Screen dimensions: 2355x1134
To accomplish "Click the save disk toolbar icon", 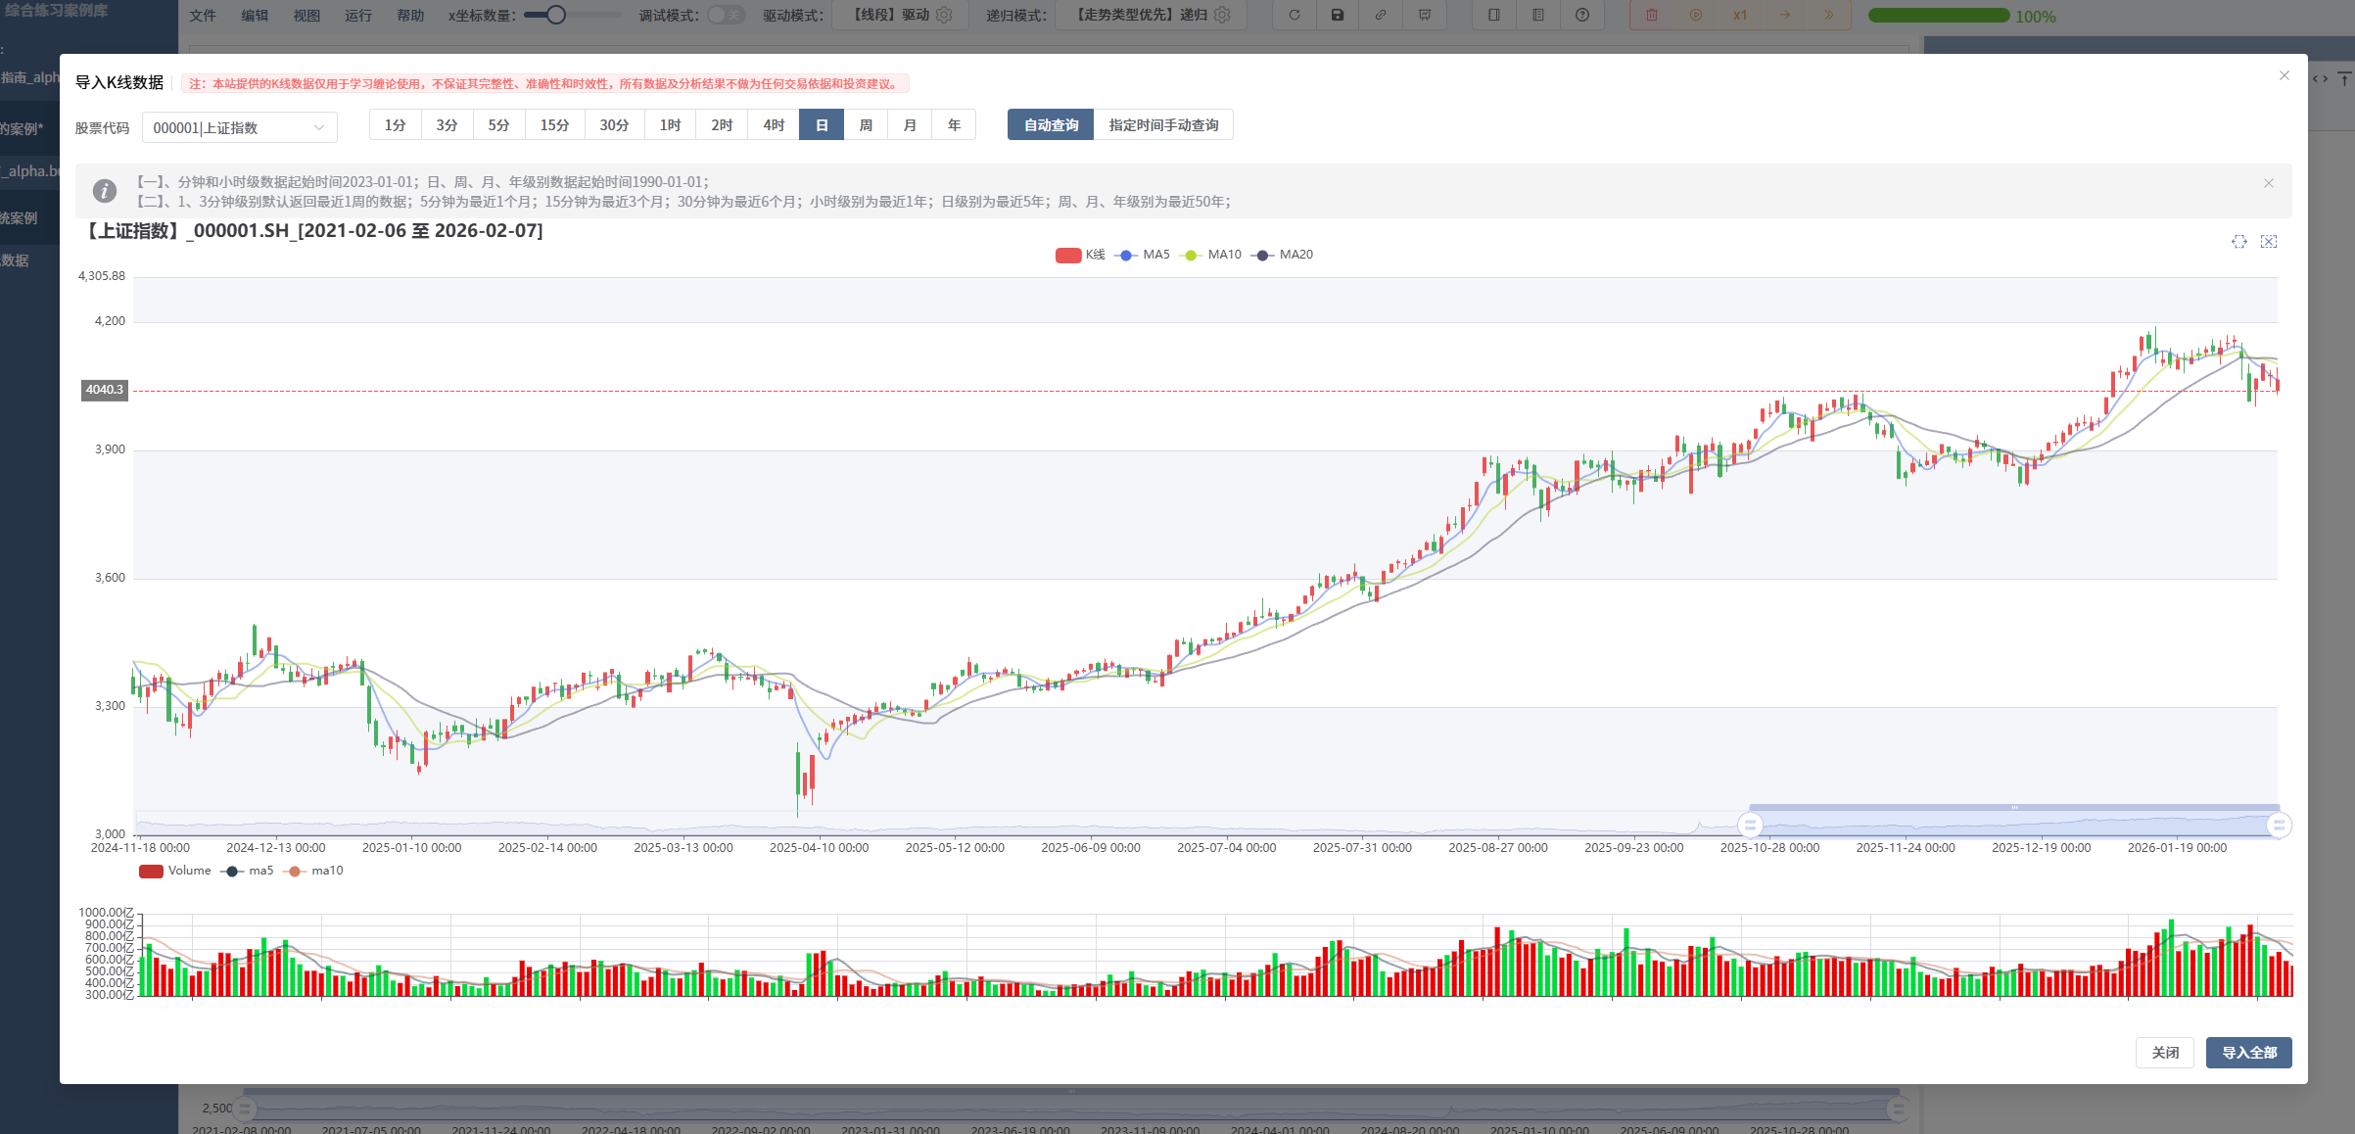I will click(1337, 15).
